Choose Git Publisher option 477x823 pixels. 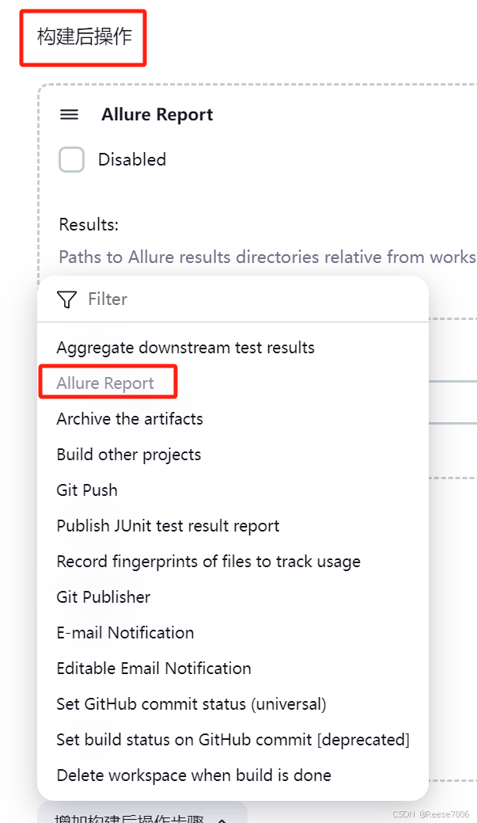coord(104,597)
